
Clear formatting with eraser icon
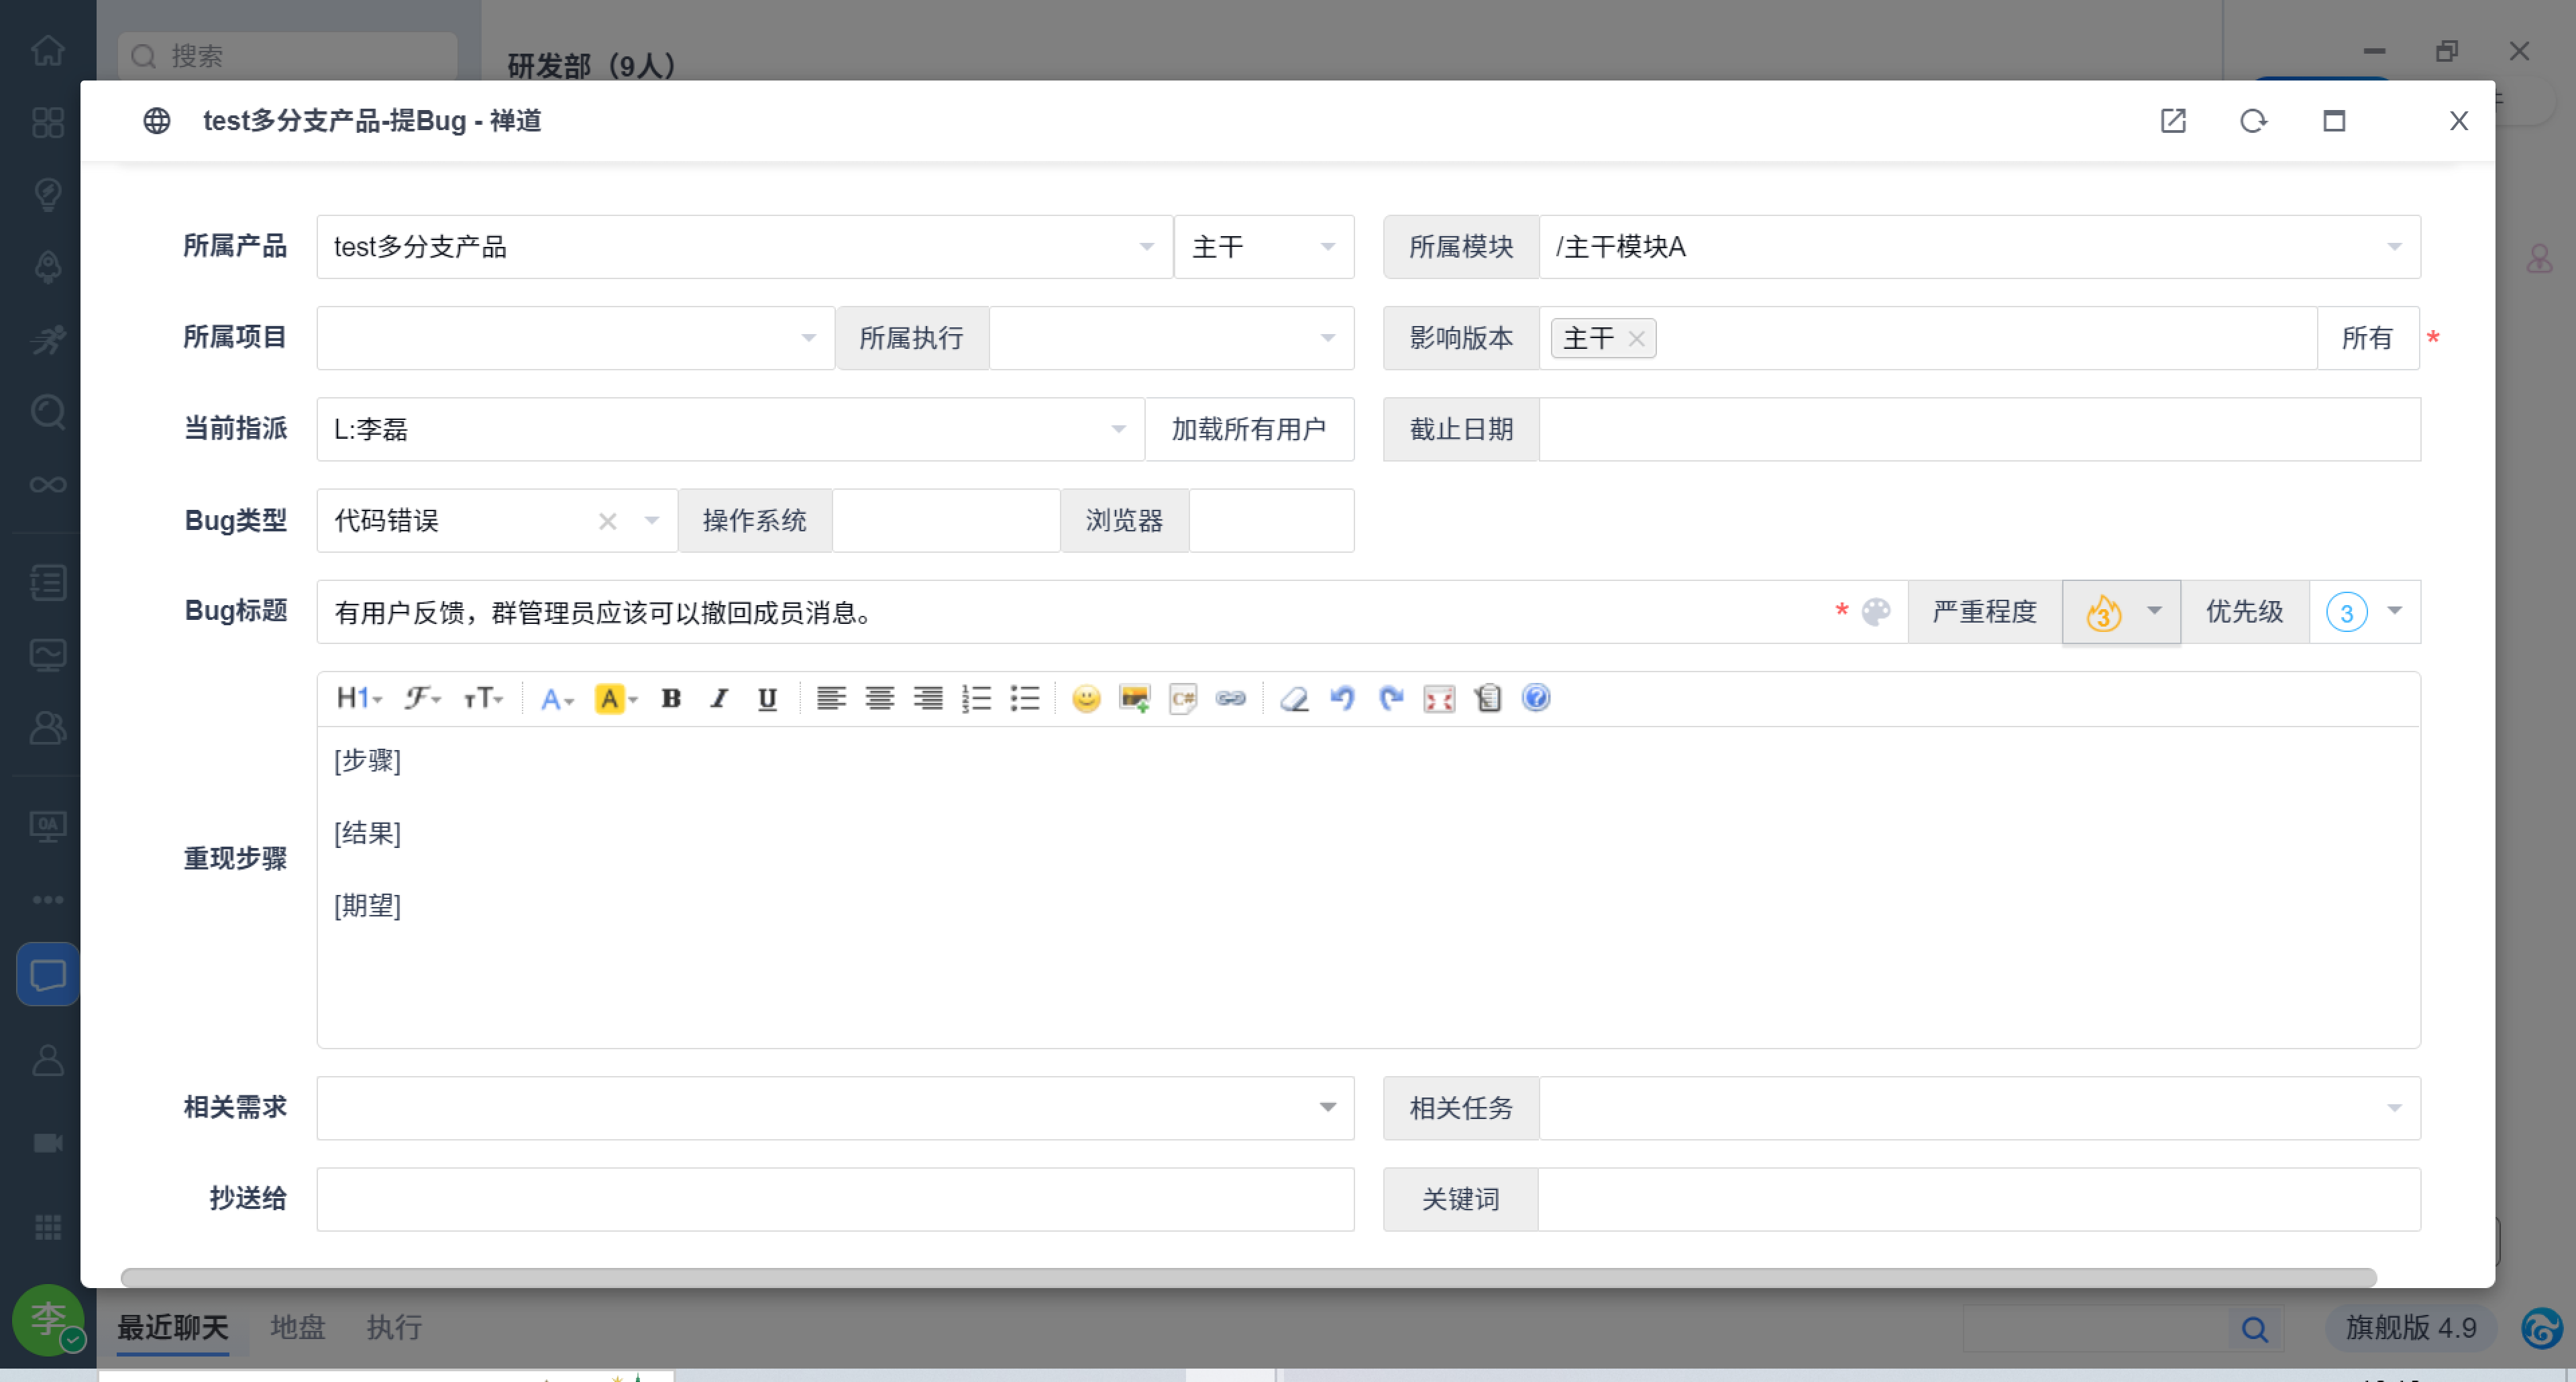[x=1294, y=698]
